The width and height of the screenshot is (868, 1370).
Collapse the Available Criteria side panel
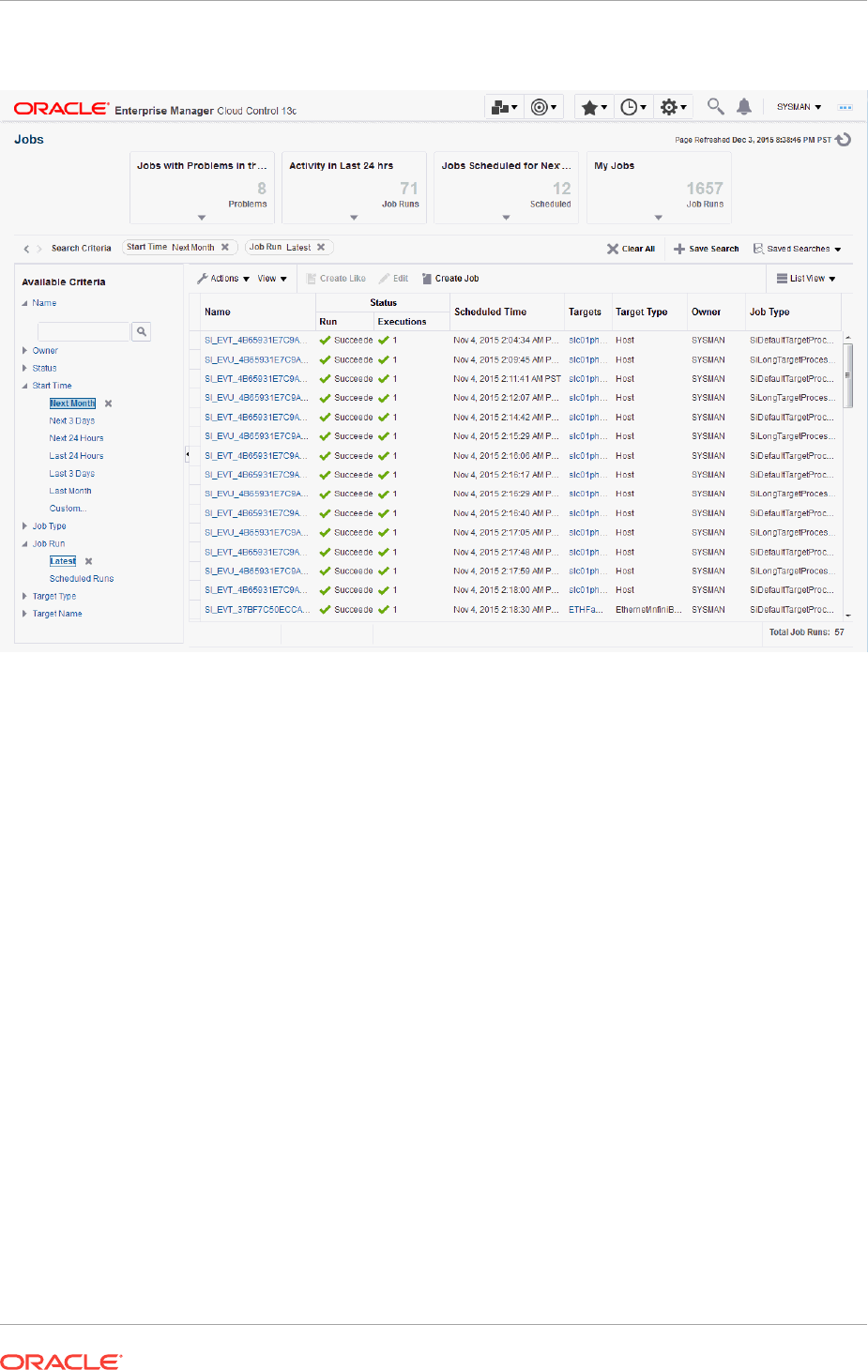187,454
